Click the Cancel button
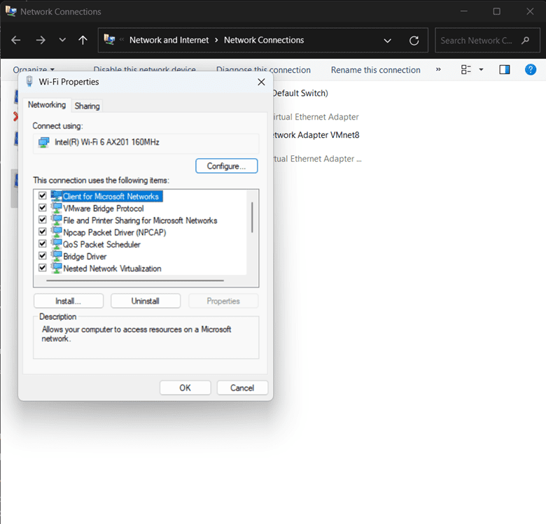This screenshot has height=524, width=546. pos(242,388)
